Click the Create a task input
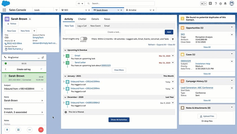 coord(114,32)
